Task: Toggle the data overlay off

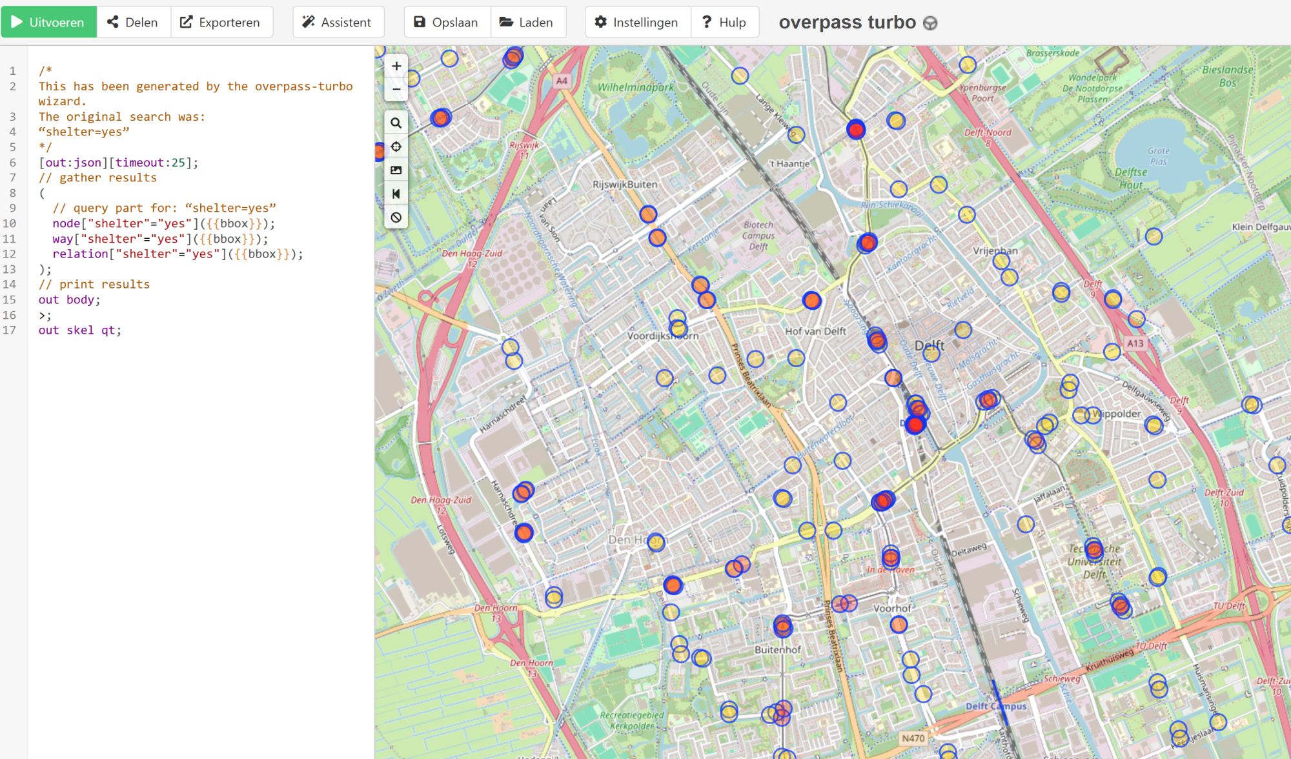Action: click(x=396, y=218)
